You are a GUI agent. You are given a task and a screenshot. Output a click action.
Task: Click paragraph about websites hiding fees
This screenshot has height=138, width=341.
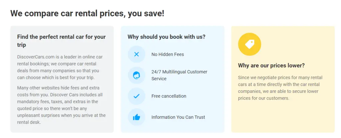(61, 105)
